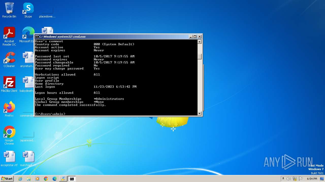Click the 'Account expires' label
Viewport: 325px width, 182px height.
click(x=50, y=50)
